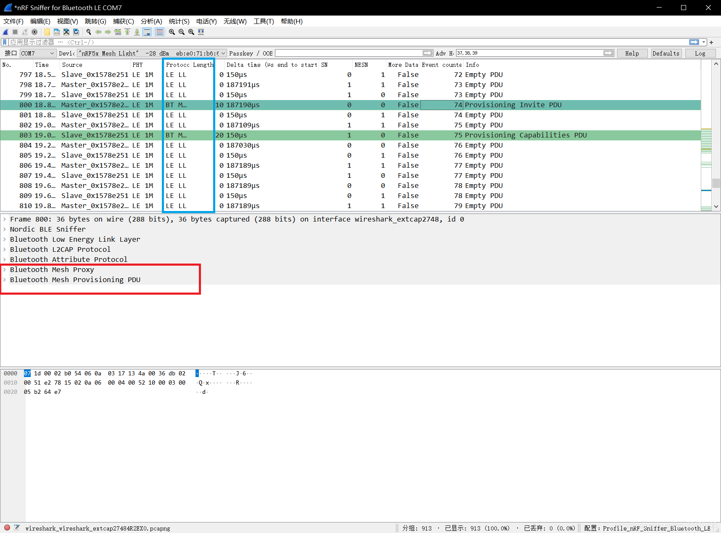Viewport: 721px width, 533px height.
Task: Add a display filter button with plus
Action: pyautogui.click(x=711, y=42)
